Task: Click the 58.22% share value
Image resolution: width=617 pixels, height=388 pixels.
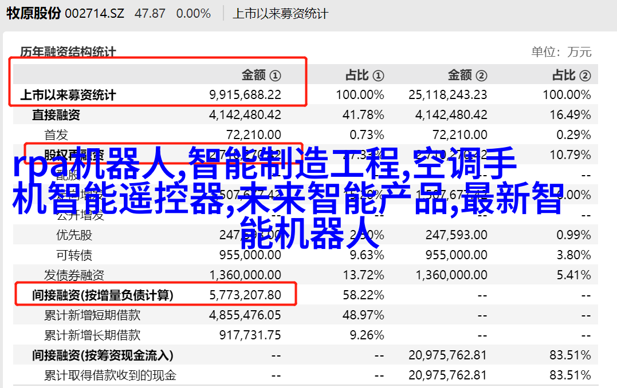Action: [x=363, y=295]
